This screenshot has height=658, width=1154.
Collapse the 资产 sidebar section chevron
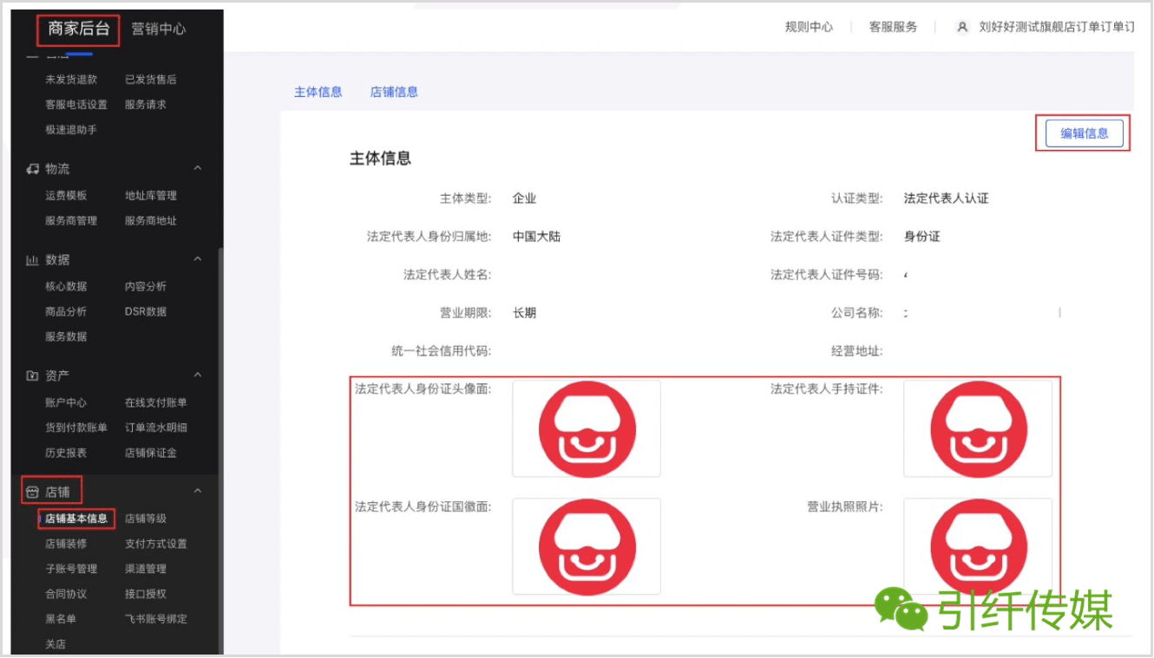pyautogui.click(x=197, y=375)
